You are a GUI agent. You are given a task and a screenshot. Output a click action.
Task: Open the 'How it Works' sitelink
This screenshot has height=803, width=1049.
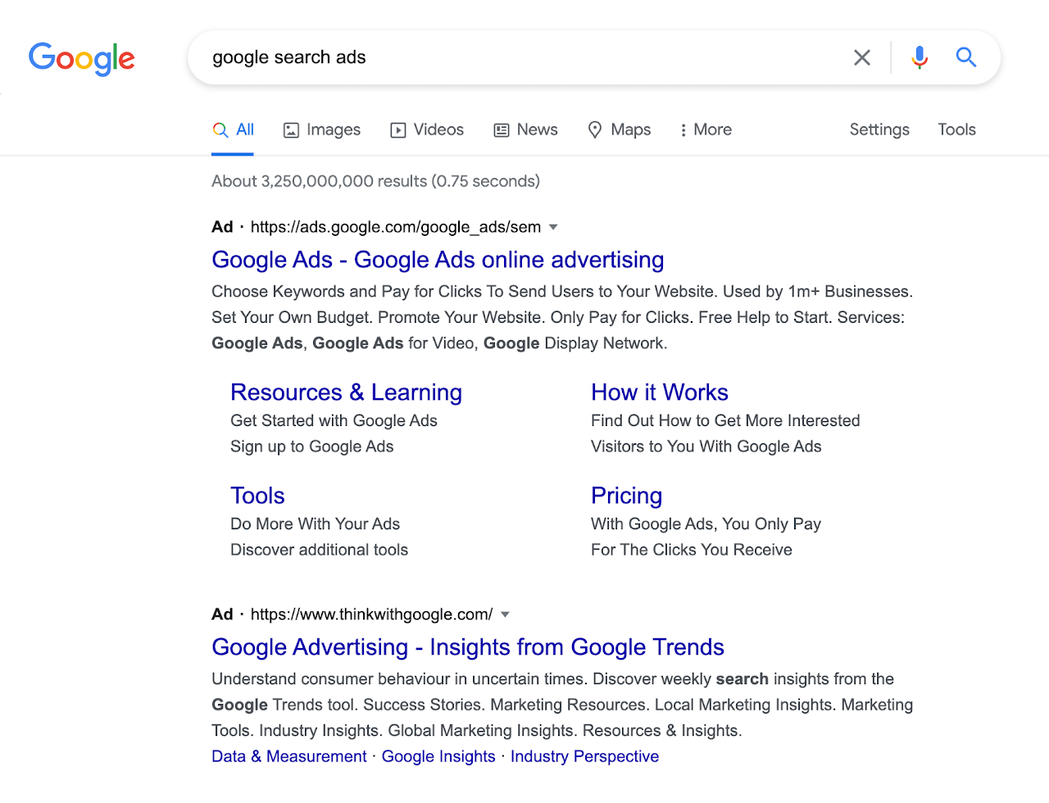pos(660,392)
